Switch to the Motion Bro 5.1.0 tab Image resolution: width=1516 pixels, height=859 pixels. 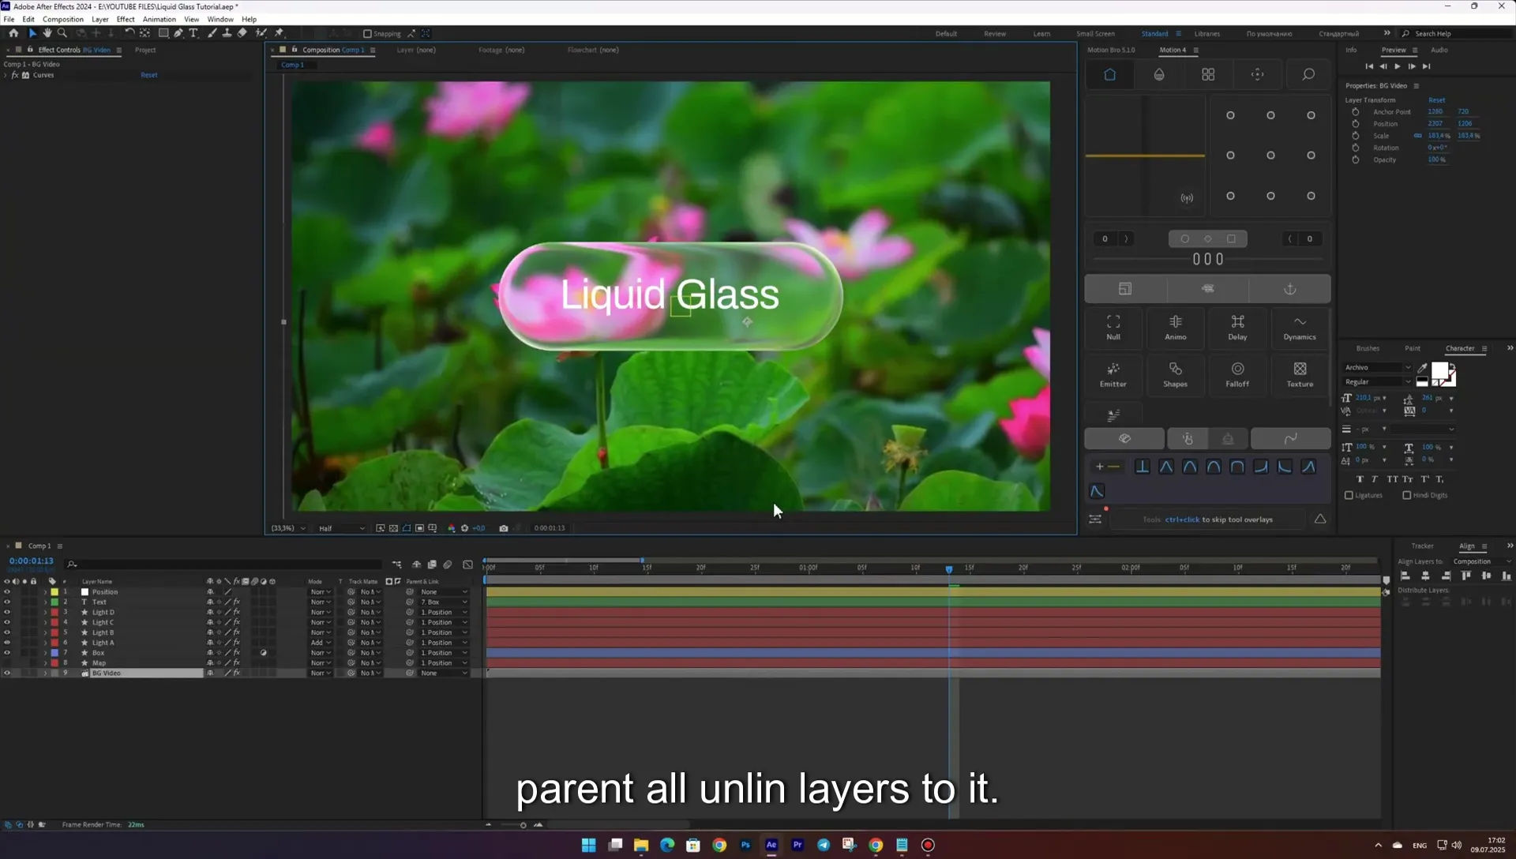[x=1111, y=50]
